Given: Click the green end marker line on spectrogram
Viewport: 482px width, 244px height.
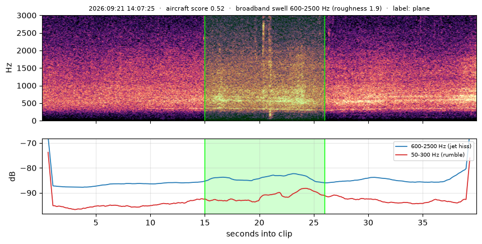Looking at the screenshot, I should tap(325, 68).
